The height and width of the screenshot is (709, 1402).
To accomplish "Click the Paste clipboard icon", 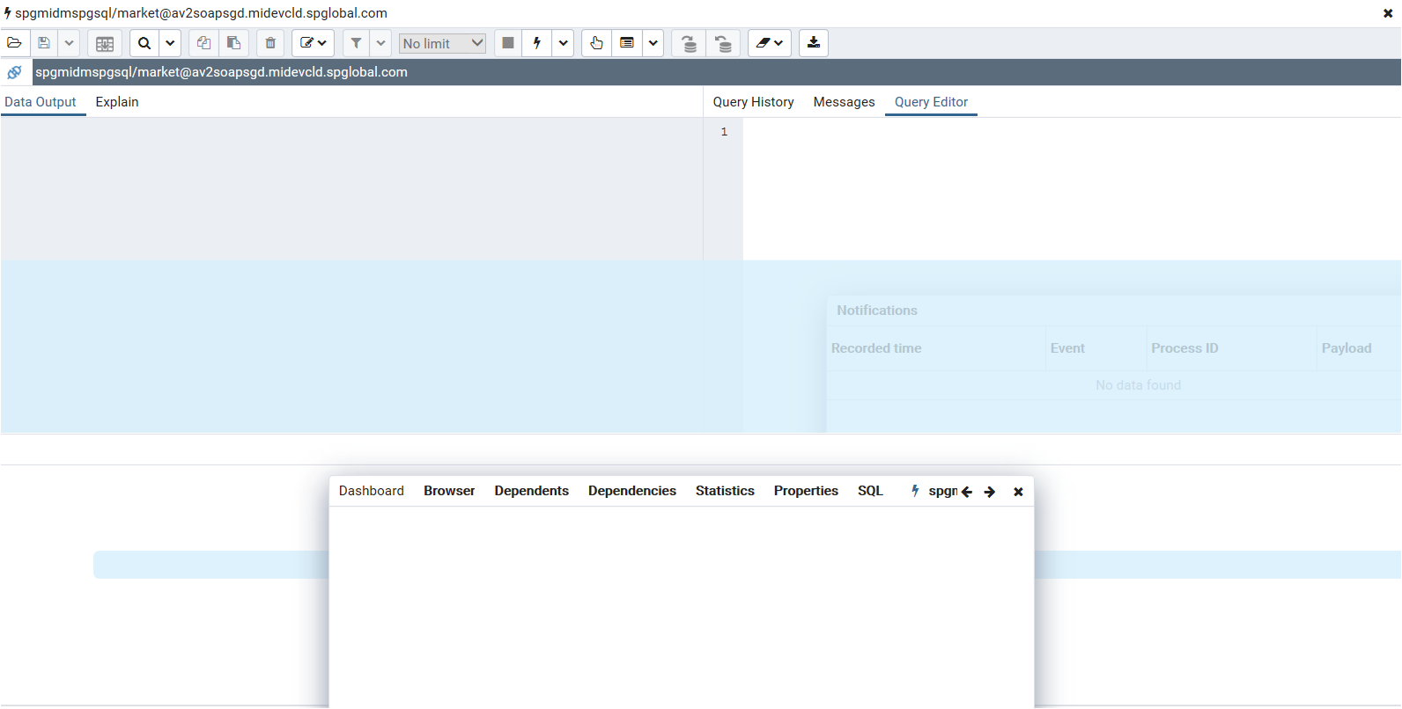I will [x=233, y=43].
